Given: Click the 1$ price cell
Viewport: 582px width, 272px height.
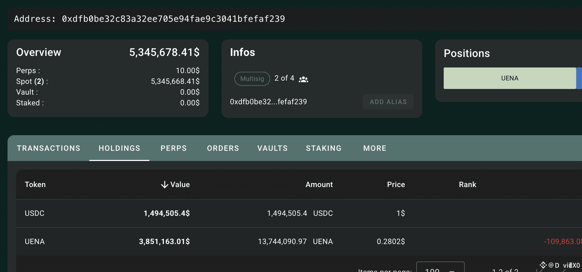Looking at the screenshot, I should (401, 213).
